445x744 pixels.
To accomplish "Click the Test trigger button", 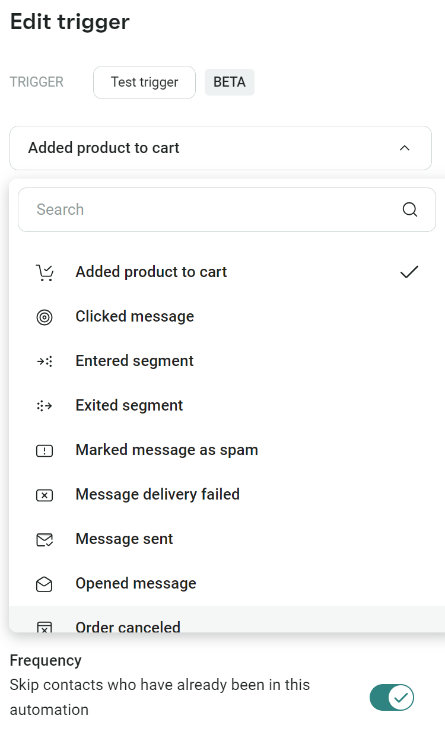I will click(x=144, y=82).
